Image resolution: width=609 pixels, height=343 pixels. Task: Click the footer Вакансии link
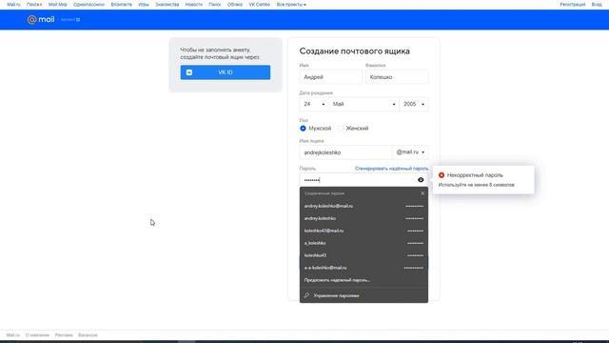(x=88, y=334)
